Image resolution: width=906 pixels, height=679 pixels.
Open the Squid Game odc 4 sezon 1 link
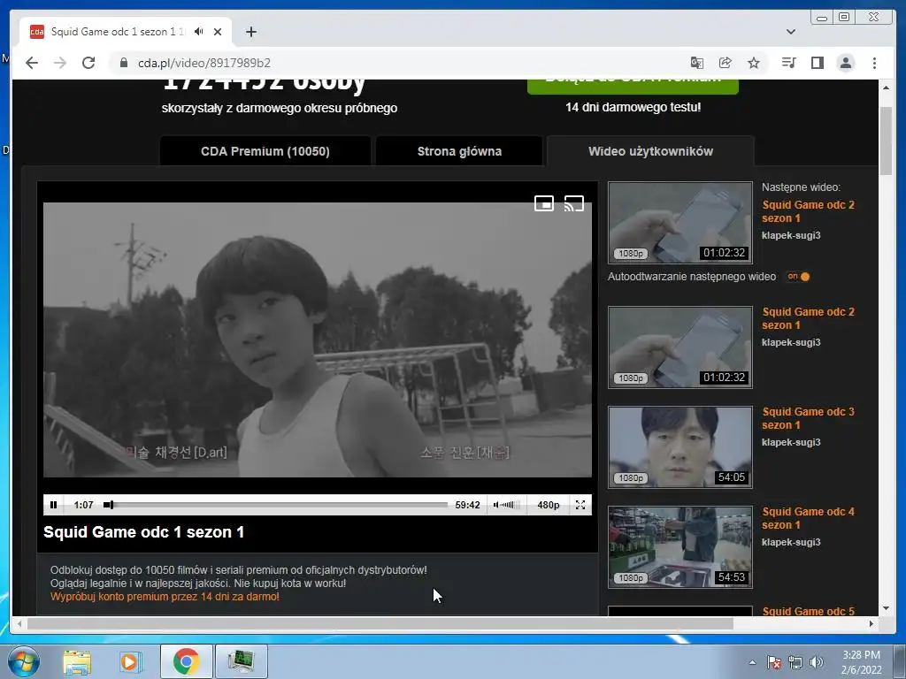pyautogui.click(x=808, y=518)
